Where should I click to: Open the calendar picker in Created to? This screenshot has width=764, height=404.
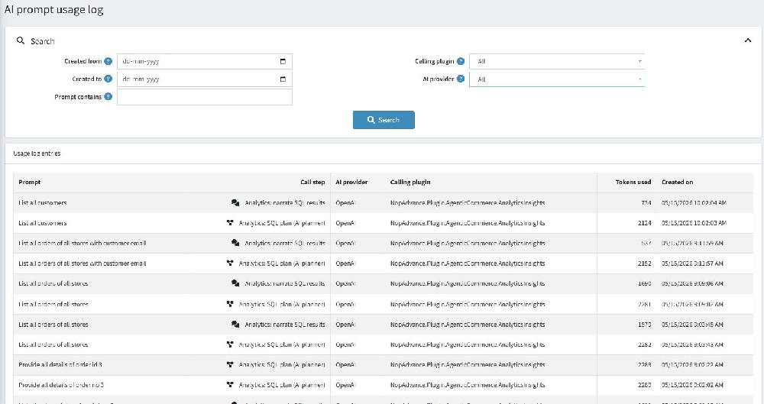[283, 79]
